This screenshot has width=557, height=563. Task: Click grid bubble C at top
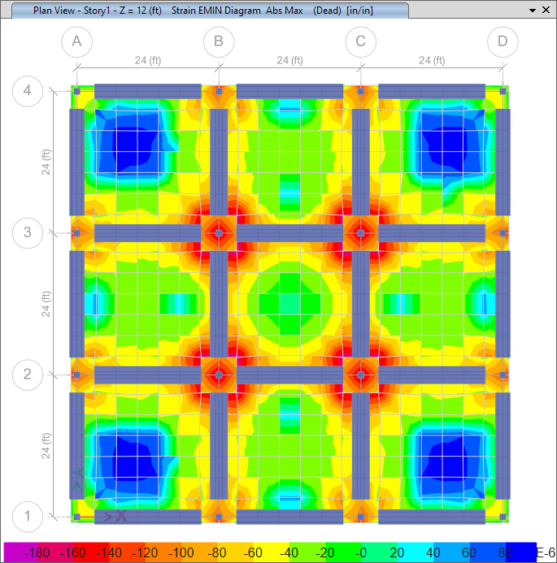click(x=360, y=41)
